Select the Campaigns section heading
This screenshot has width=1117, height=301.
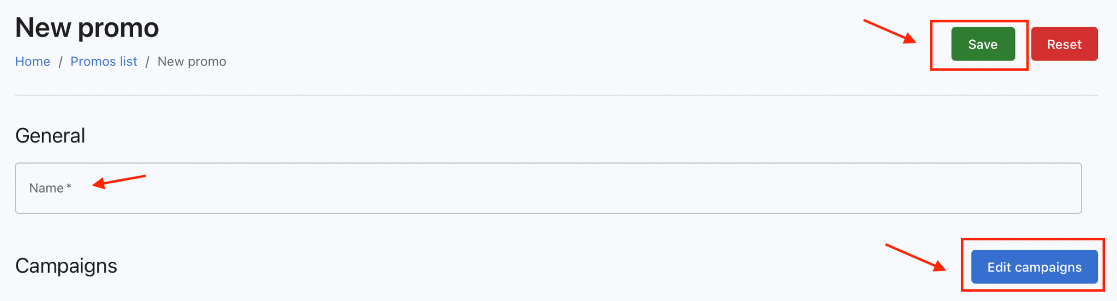coord(66,266)
